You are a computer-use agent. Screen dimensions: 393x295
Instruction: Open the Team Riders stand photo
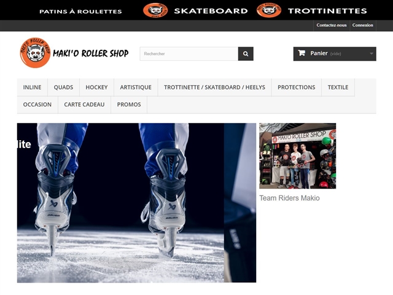[297, 155]
